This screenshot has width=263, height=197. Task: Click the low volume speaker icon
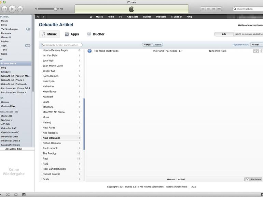pos(36,9)
